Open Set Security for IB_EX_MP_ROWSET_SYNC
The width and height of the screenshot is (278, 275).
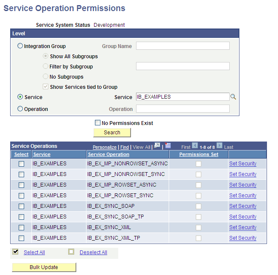pos(243,196)
